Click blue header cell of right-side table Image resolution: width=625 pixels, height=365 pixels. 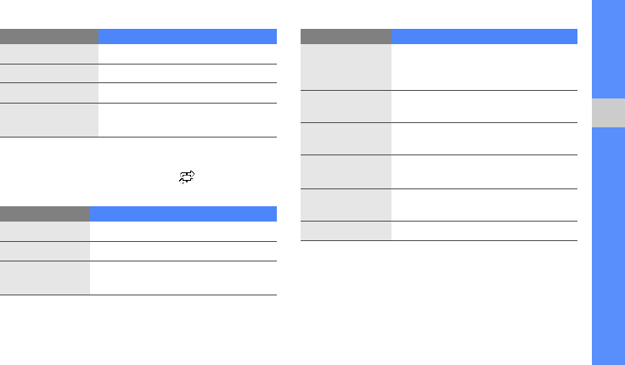coord(484,36)
